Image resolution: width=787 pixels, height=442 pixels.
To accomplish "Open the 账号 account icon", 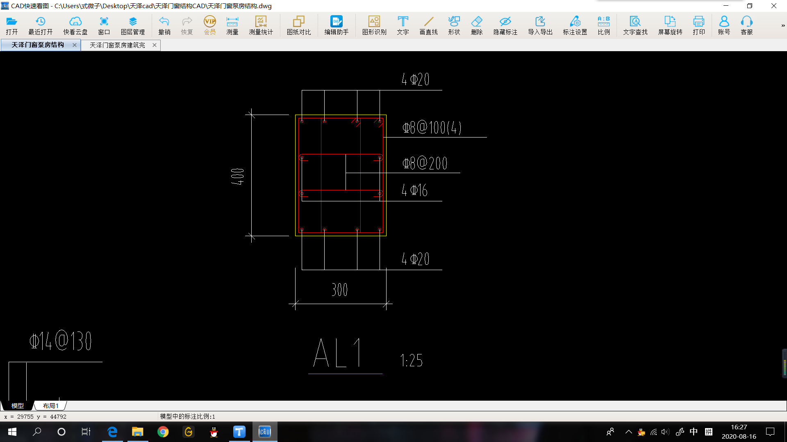I will pyautogui.click(x=724, y=25).
